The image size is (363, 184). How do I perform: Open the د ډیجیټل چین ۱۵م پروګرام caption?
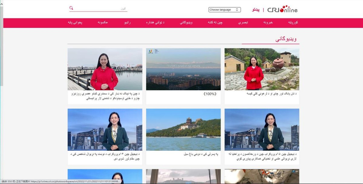(262, 156)
